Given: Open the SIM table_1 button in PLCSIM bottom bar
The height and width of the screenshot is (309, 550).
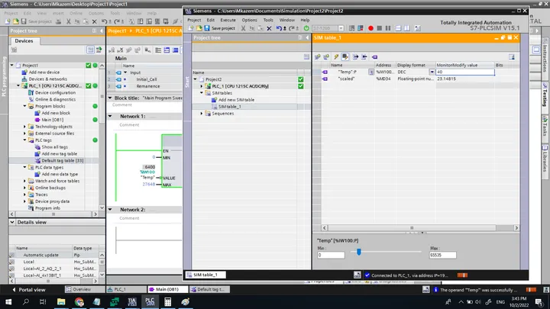Looking at the screenshot, I should [205, 275].
